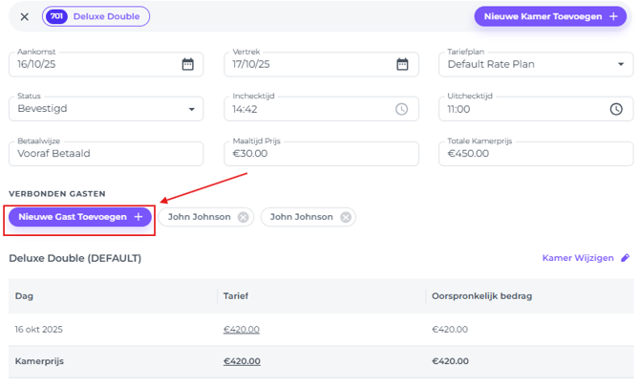This screenshot has height=389, width=640.
Task: Click the Betaalwijze field
Action: point(105,154)
